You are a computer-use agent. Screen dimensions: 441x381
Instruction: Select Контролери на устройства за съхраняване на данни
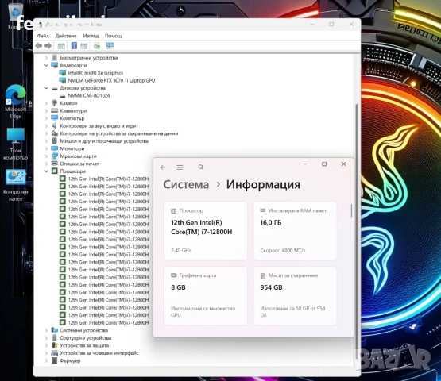pos(118,133)
